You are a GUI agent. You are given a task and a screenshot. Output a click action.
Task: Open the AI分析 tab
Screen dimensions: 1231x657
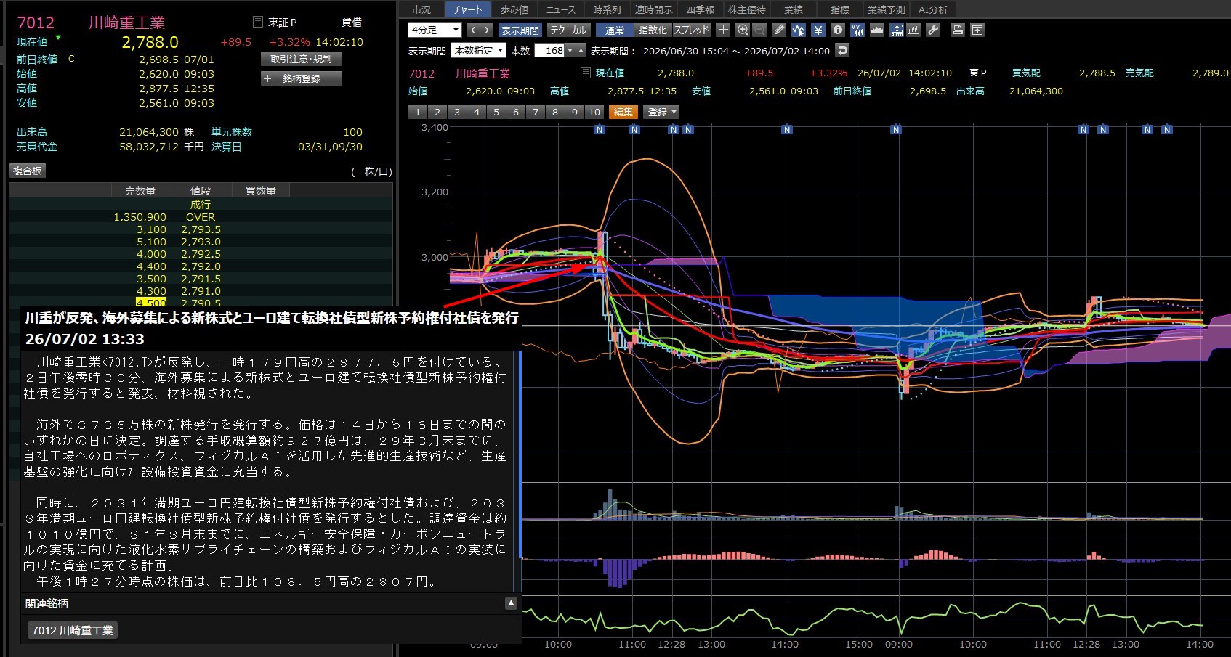tap(933, 9)
